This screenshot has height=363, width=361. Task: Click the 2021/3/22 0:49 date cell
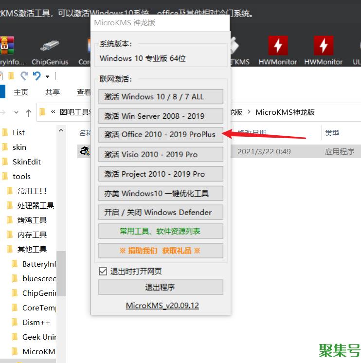point(264,152)
